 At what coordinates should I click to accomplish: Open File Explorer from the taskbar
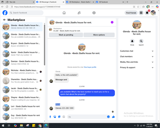click(21, 125)
